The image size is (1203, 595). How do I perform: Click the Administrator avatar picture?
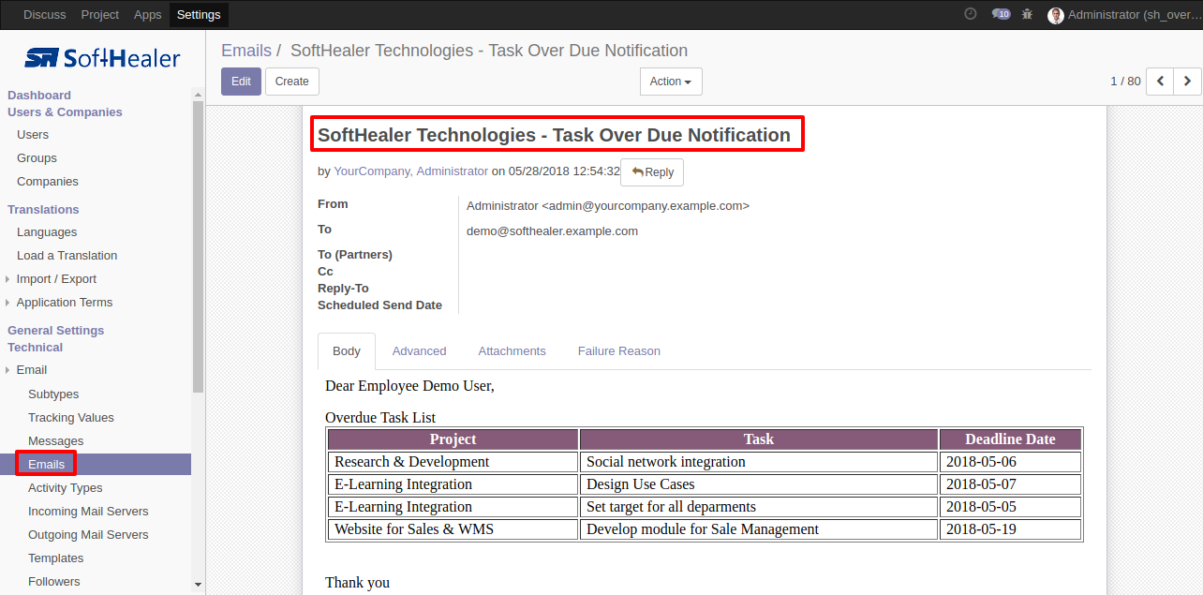coord(1056,15)
